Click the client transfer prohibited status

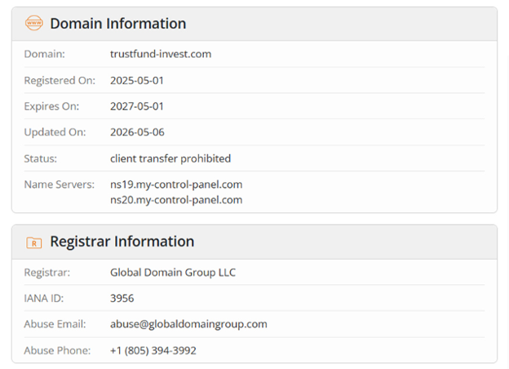(x=170, y=158)
